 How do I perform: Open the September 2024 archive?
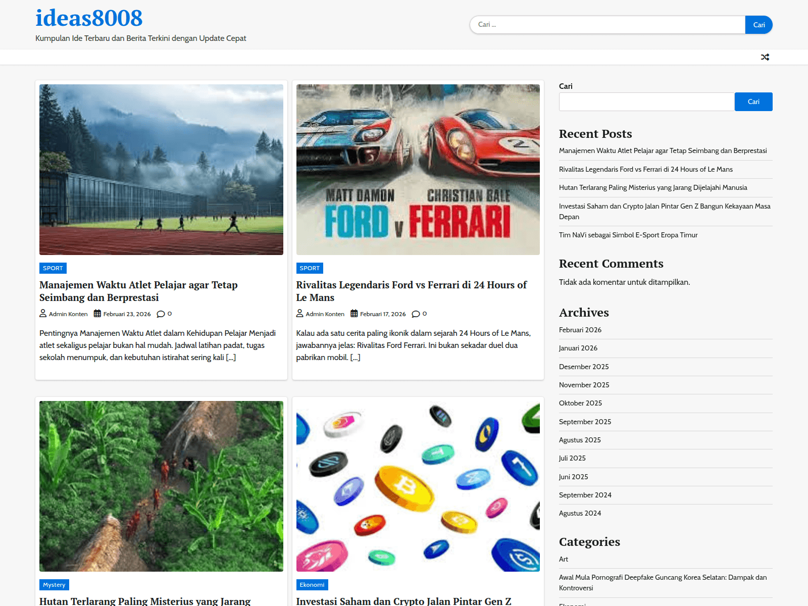point(585,495)
